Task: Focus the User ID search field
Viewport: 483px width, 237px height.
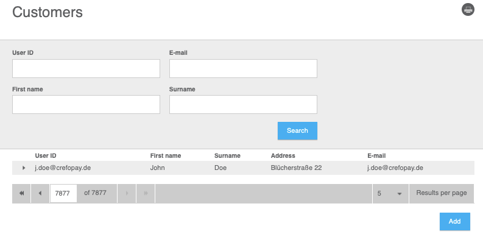Action: point(86,68)
